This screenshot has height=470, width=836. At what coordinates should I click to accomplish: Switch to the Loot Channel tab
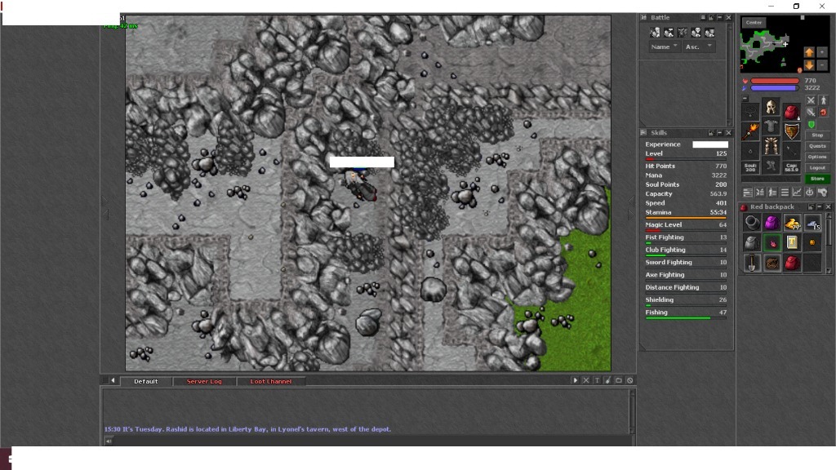pos(271,382)
